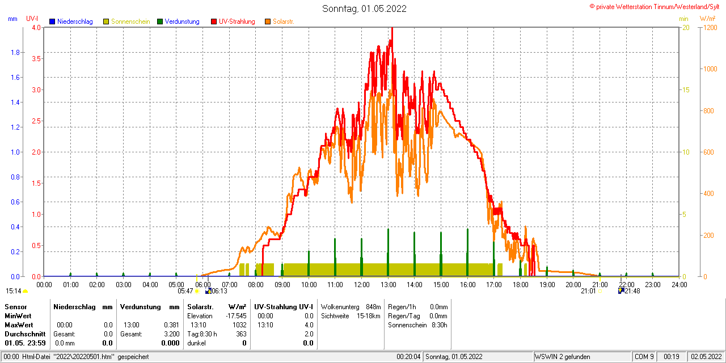Click the sunrise time 05:47

tap(185, 291)
